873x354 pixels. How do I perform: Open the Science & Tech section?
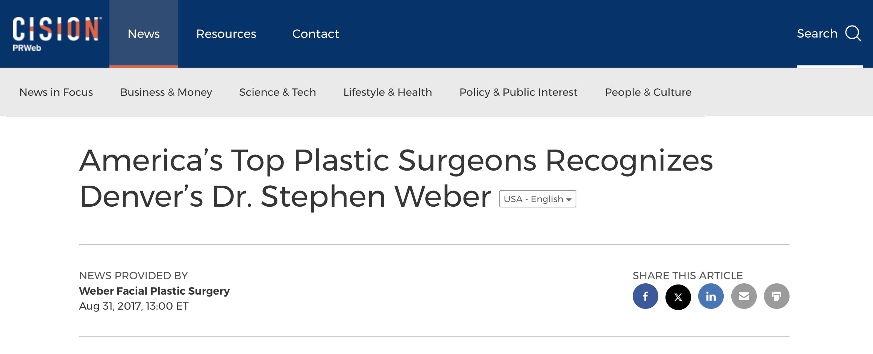click(277, 92)
